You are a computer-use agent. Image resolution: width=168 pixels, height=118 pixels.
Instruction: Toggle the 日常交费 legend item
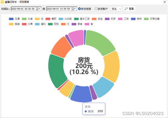[x=152, y=19]
